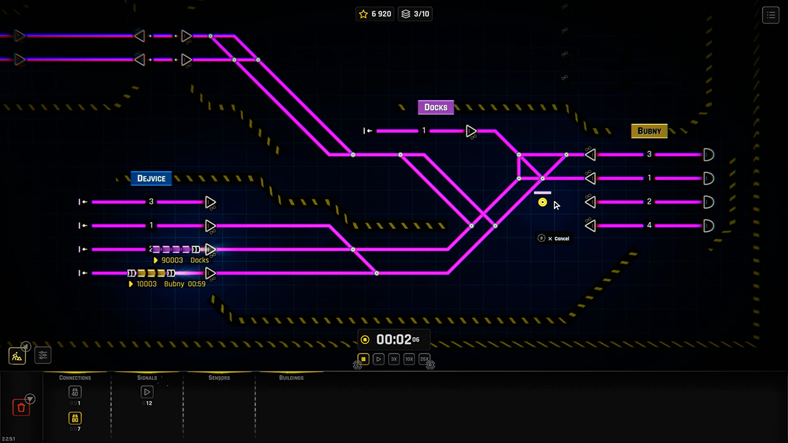This screenshot has width=788, height=443.
Task: Click signal at Bubny platform 1
Action: click(590, 178)
